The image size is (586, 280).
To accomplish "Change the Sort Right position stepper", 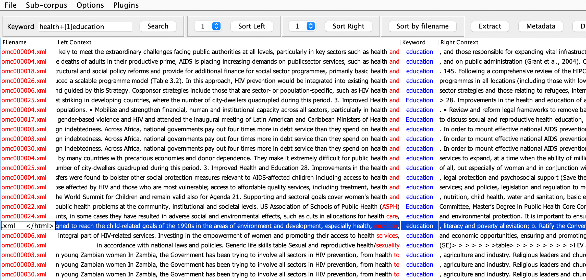I will coord(311,26).
